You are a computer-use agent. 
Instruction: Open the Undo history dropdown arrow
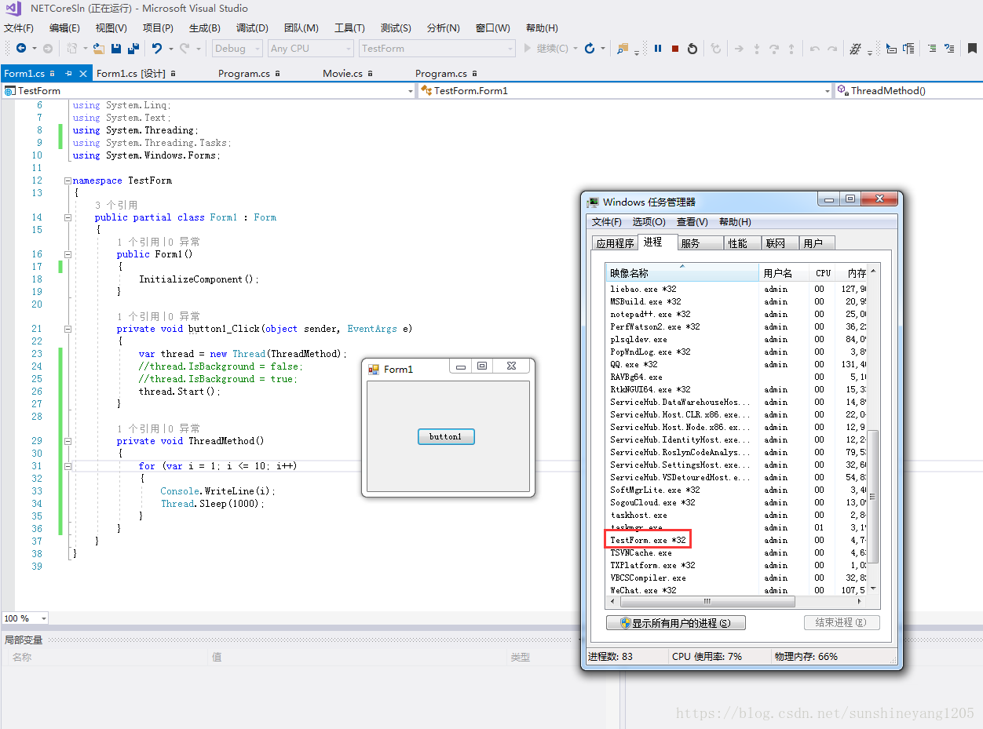(x=170, y=49)
